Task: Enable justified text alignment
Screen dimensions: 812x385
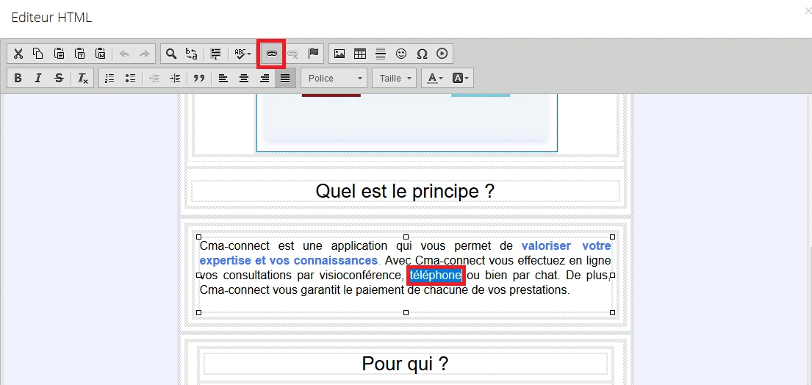Action: 285,78
